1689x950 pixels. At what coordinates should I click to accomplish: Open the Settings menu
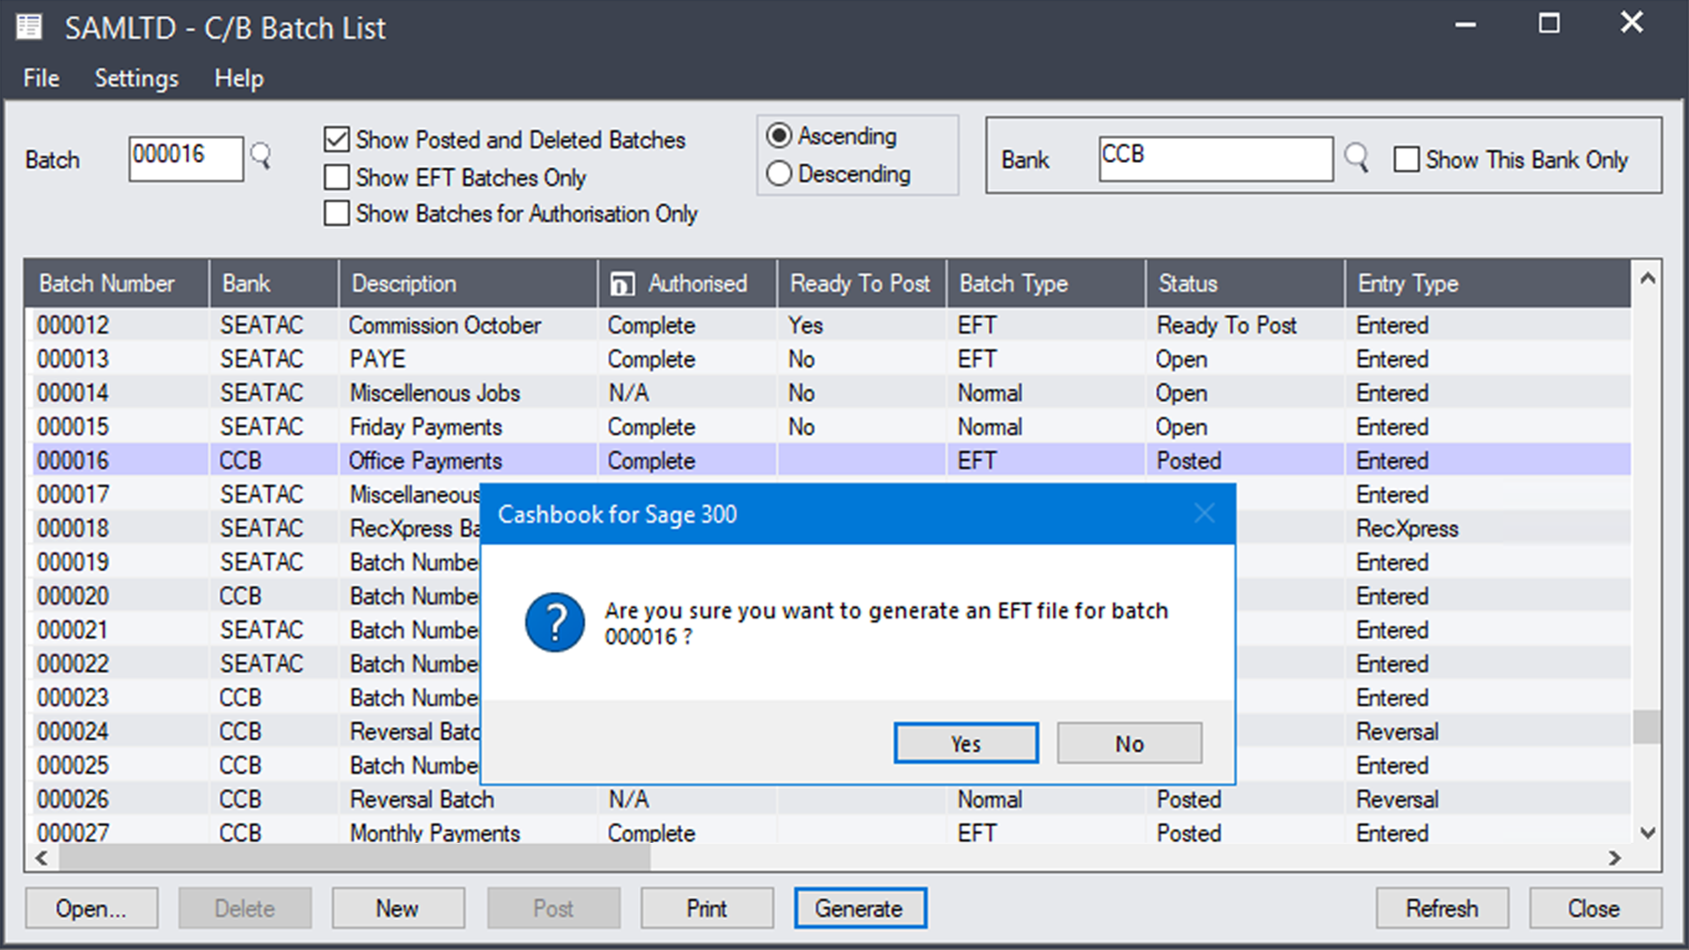pos(135,78)
